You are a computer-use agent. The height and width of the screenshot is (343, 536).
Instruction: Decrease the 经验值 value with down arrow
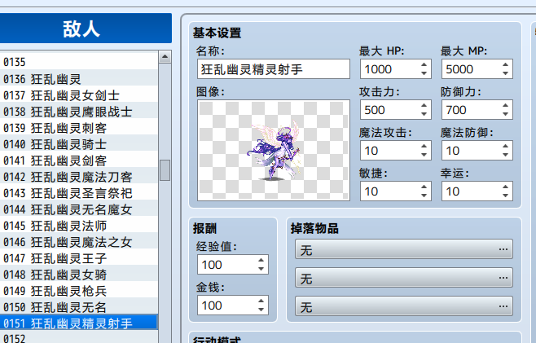point(261,269)
